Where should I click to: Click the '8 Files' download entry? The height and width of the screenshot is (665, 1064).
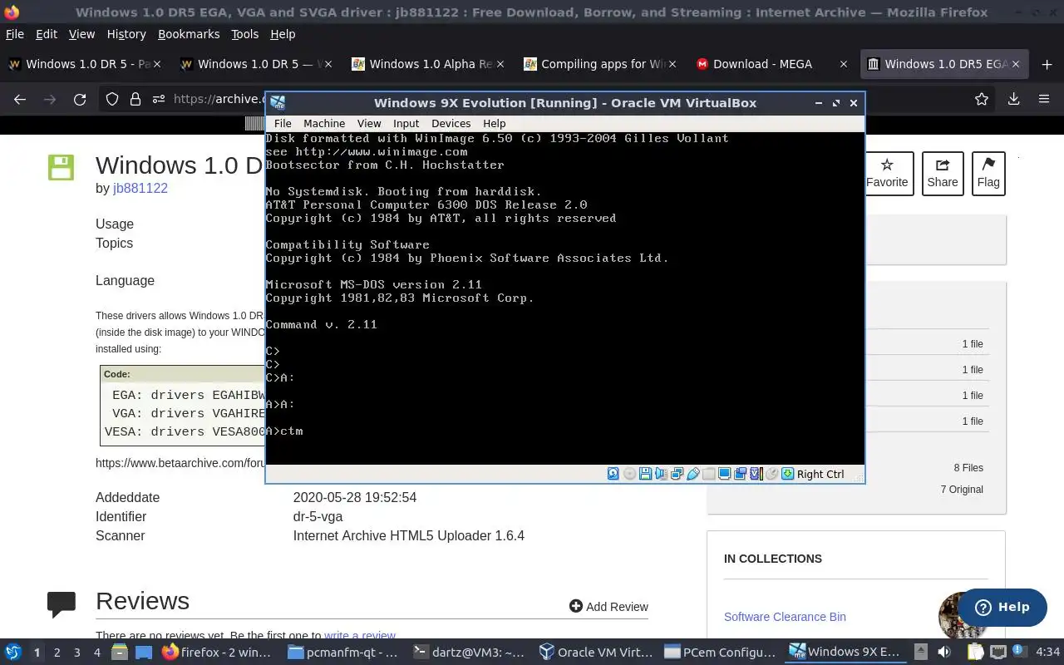[968, 467]
